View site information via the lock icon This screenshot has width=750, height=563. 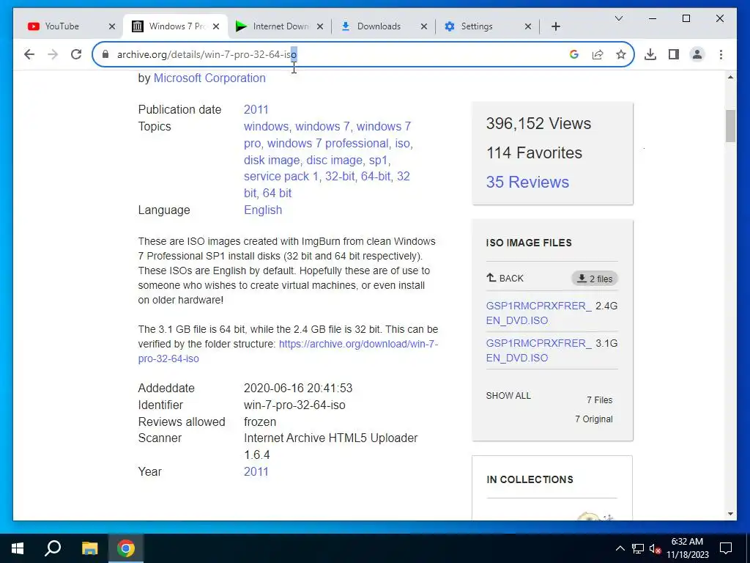(105, 54)
